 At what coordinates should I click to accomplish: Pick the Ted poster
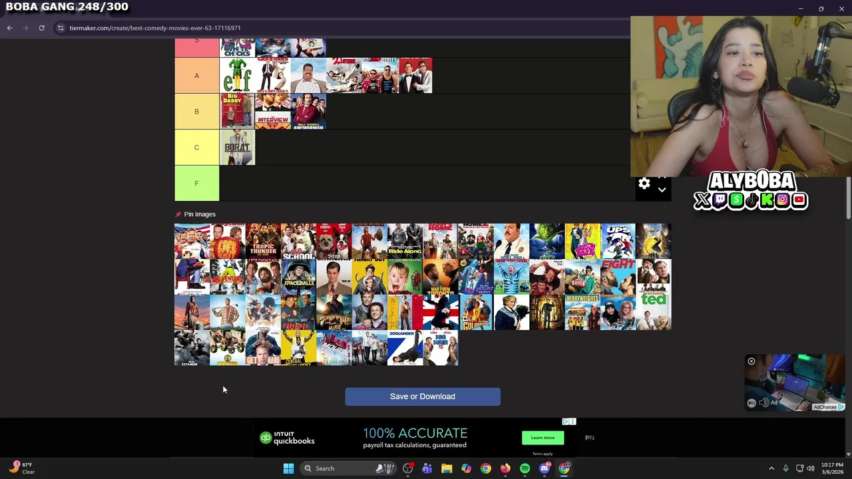(654, 312)
